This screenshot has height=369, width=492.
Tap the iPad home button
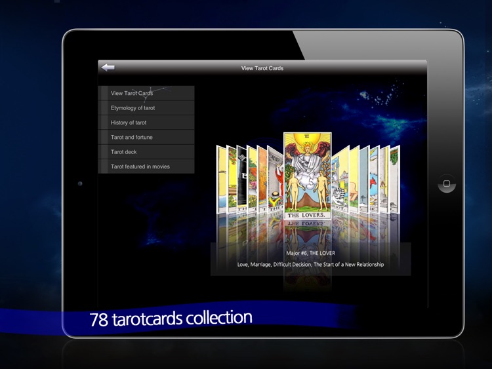pyautogui.click(x=447, y=184)
